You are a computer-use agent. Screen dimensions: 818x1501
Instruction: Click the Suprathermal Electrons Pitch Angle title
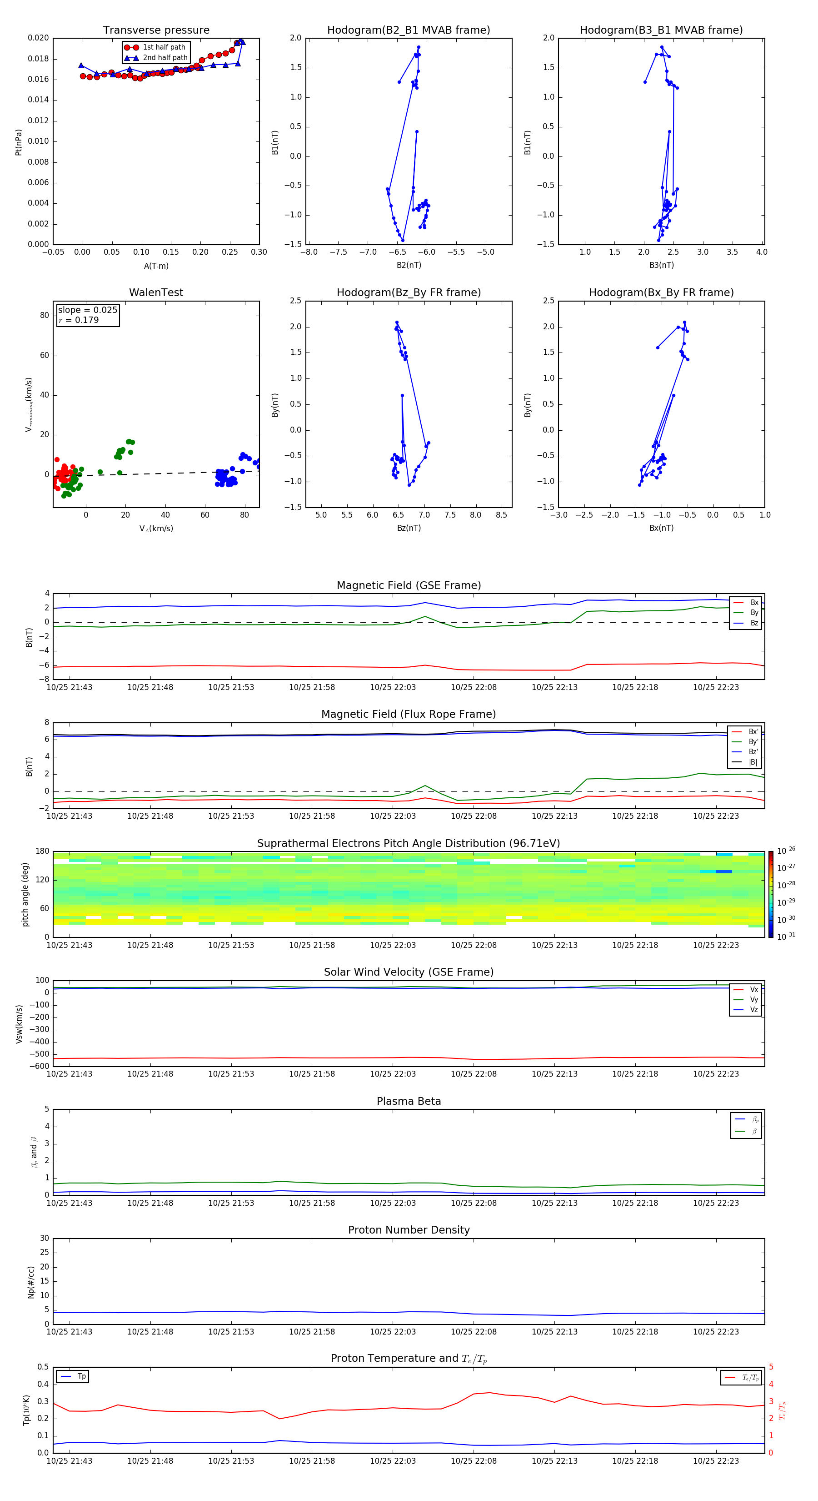(x=409, y=844)
